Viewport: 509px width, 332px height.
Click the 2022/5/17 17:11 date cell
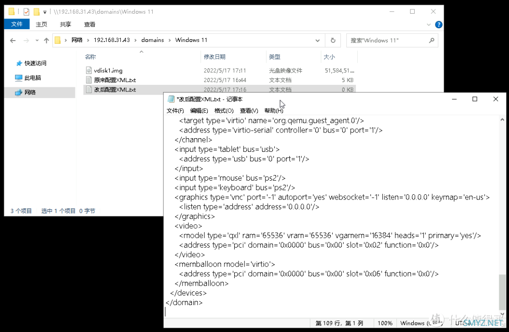coord(225,70)
